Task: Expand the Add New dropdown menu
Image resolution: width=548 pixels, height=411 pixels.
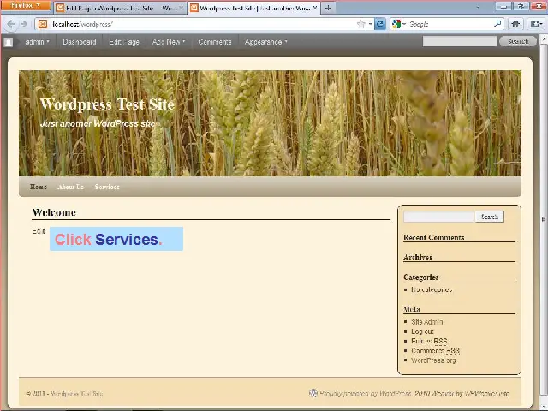Action: [x=168, y=42]
